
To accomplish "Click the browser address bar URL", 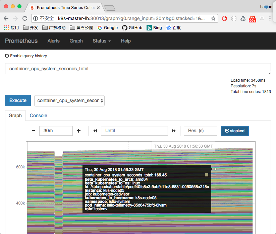I will tap(131, 18).
